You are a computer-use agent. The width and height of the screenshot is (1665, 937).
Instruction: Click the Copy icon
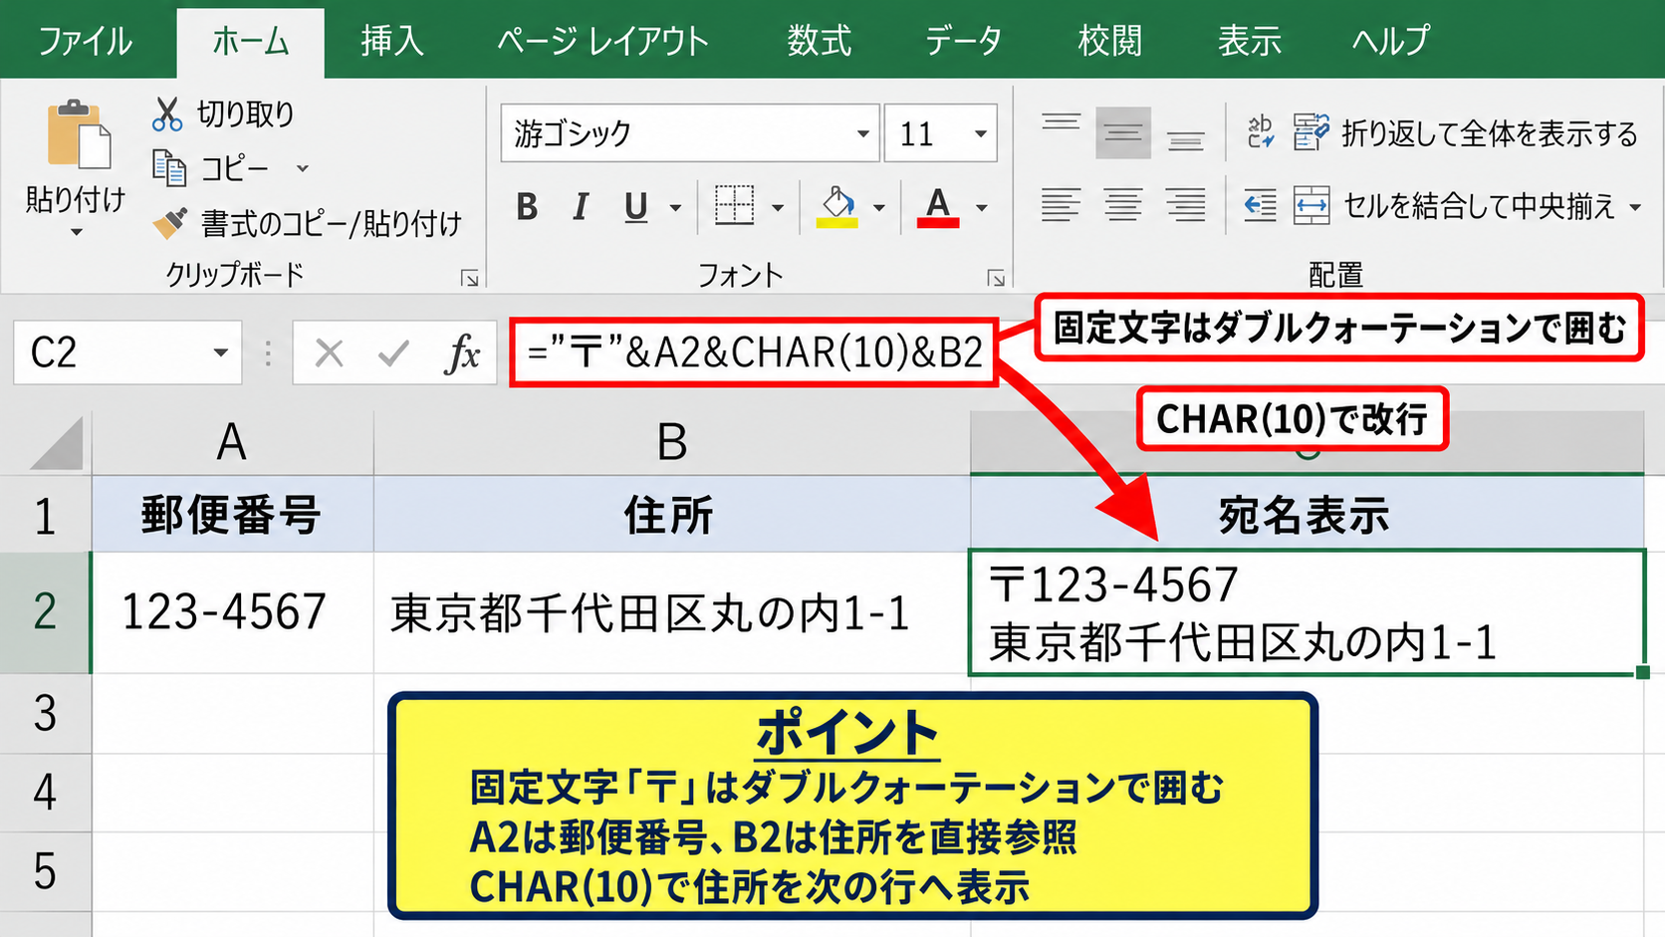click(x=168, y=168)
